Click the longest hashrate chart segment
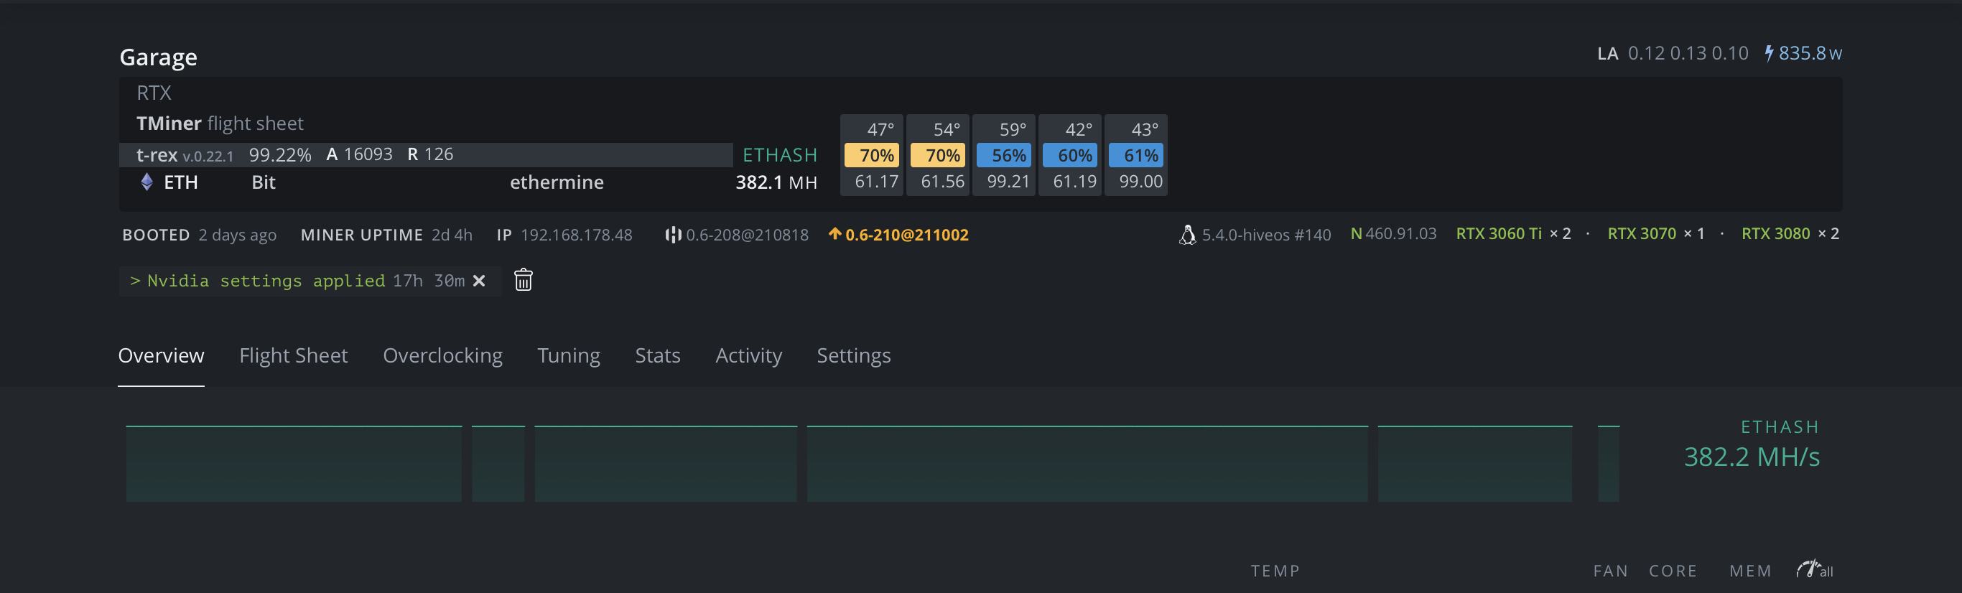 pos(1087,464)
